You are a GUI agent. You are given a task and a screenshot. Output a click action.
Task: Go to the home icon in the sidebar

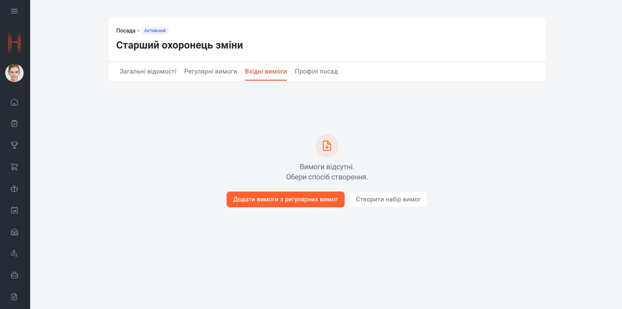point(14,102)
